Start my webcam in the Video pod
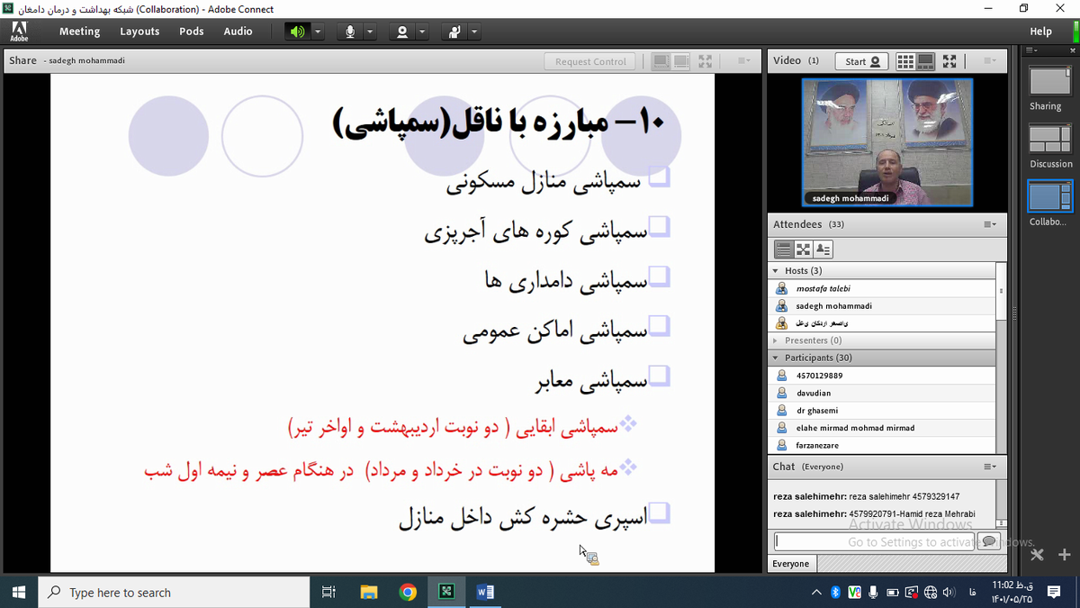 point(862,61)
